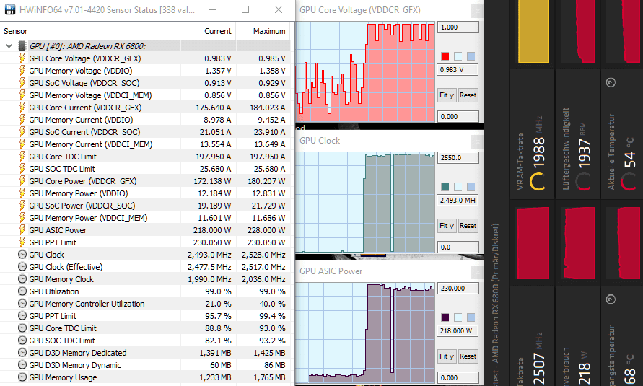Click Fit y in GPU Clock graph
Screen dimensions: 643x386
447,226
